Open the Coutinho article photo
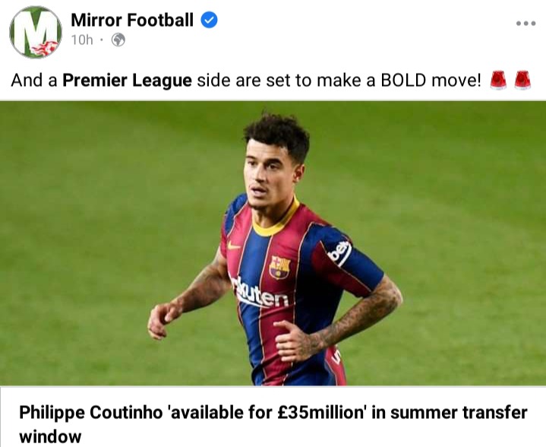The image size is (546, 447). pos(273,243)
